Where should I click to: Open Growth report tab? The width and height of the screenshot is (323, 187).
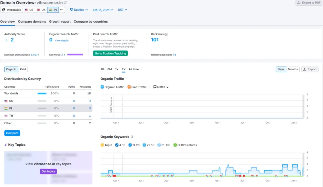(x=60, y=21)
